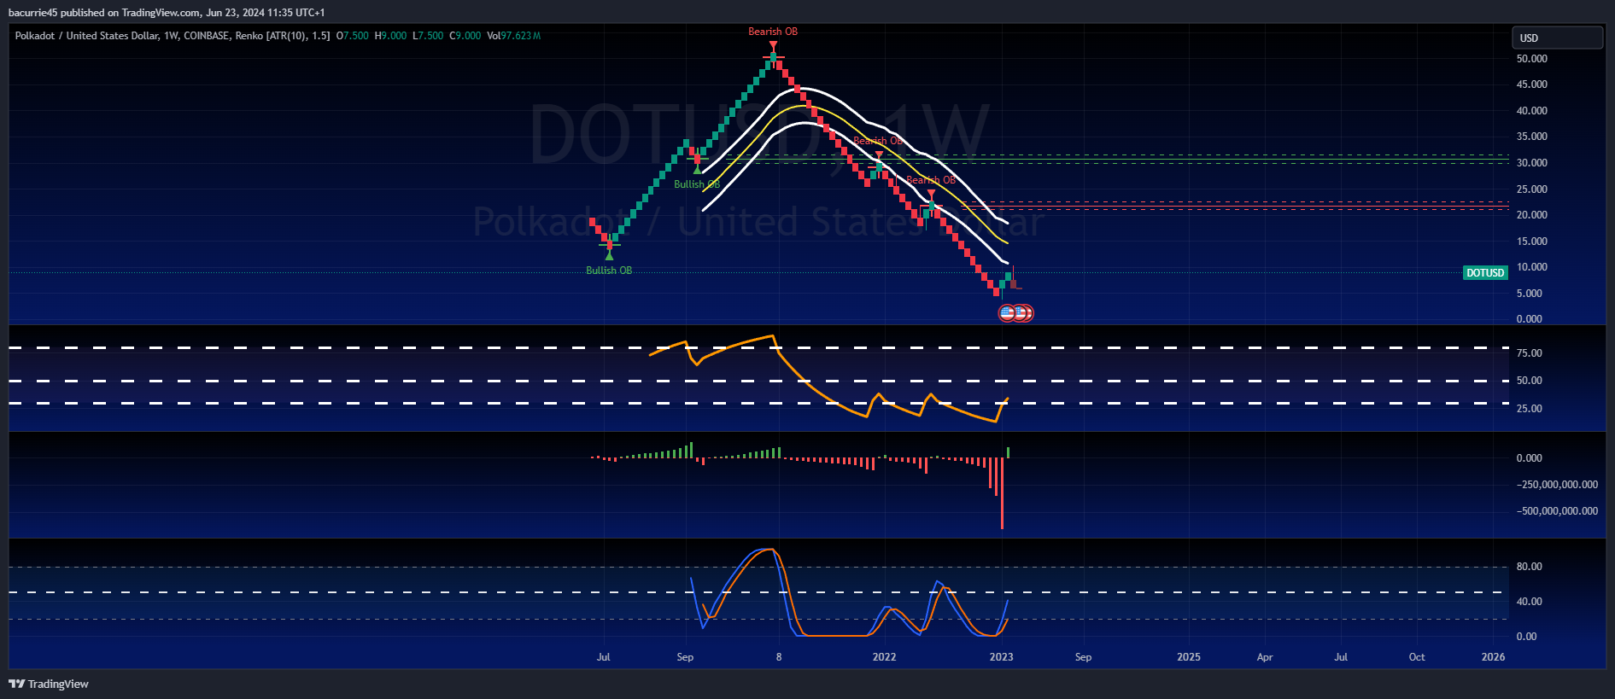Click Polkadot / United States Dollar symbol title

click(x=86, y=36)
